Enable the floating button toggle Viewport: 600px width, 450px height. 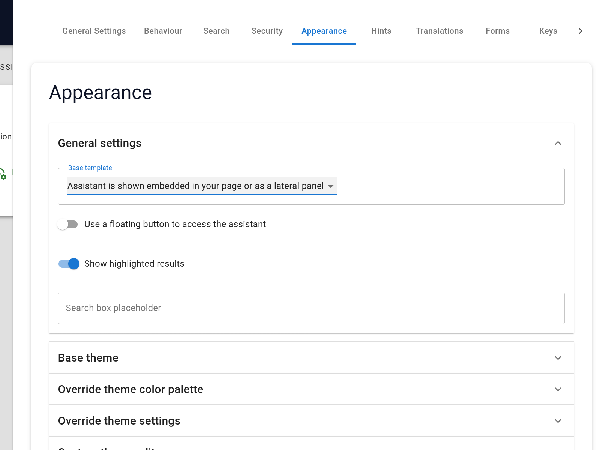pos(68,224)
